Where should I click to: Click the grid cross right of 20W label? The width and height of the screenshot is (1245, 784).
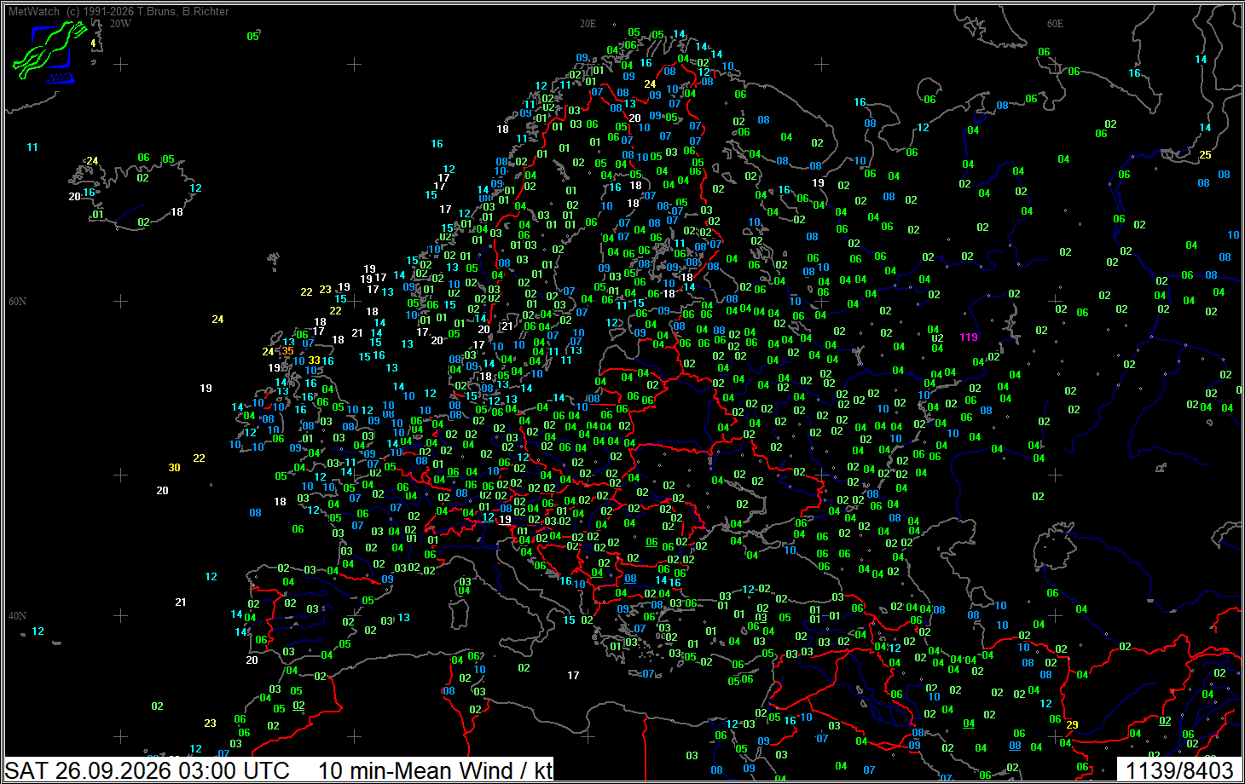coord(121,65)
